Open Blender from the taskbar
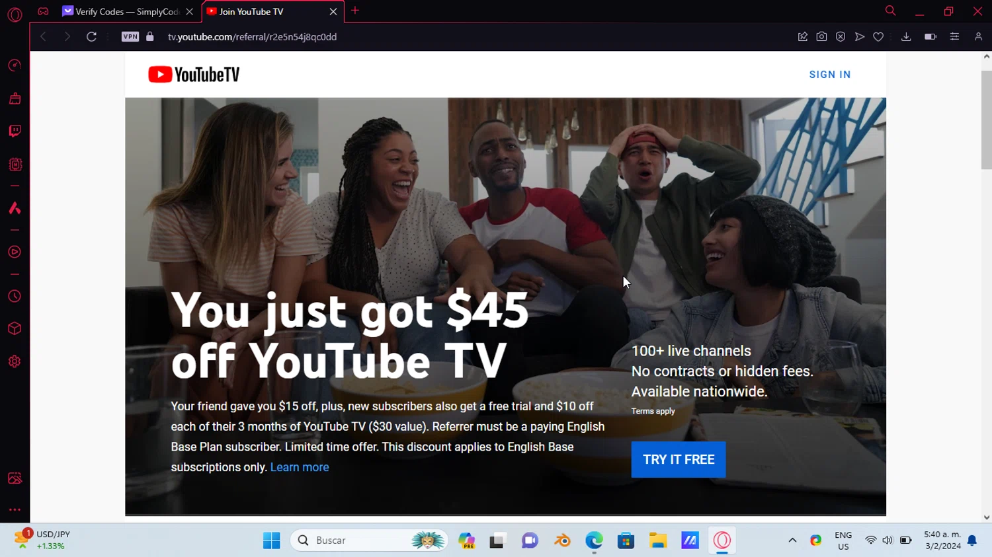 562,540
